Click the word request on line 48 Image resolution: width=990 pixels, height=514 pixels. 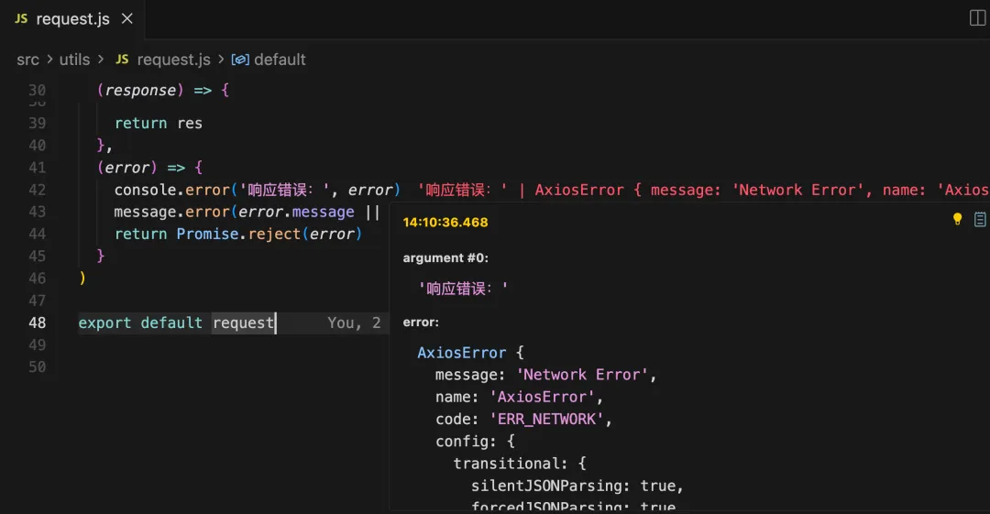[x=243, y=323]
